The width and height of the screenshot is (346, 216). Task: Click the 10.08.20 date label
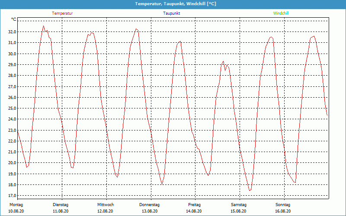[x=16, y=211]
